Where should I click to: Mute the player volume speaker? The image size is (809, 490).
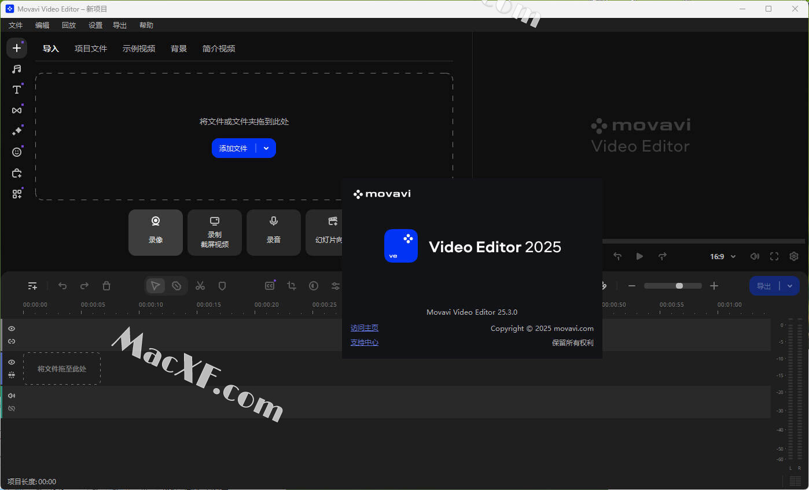pos(755,256)
